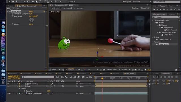Switch to the Project panel tab
Image resolution: width=181 pixels, height=102 pixels.
point(10,6)
